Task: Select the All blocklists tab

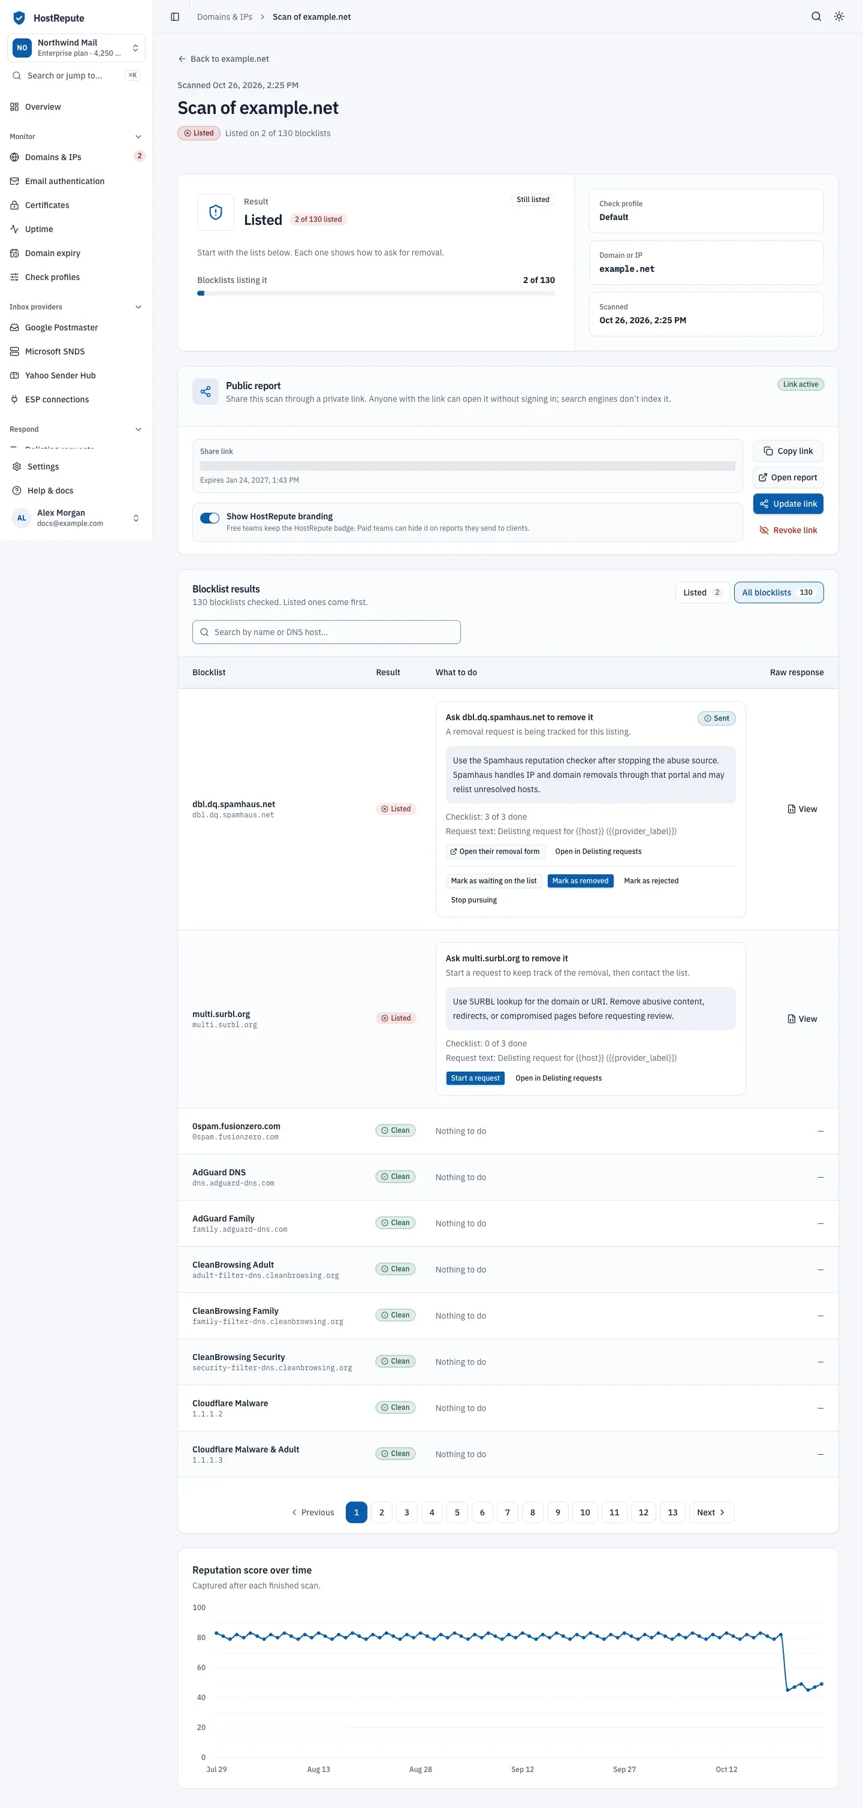Action: [778, 592]
